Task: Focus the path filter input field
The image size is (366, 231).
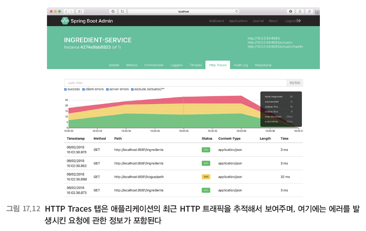Action: point(176,83)
